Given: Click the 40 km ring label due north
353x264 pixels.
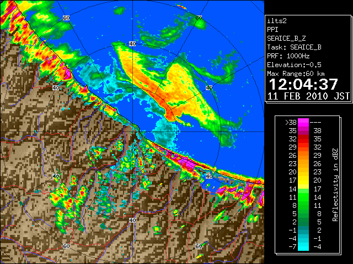Looking at the screenshot, I should pyautogui.click(x=132, y=44).
